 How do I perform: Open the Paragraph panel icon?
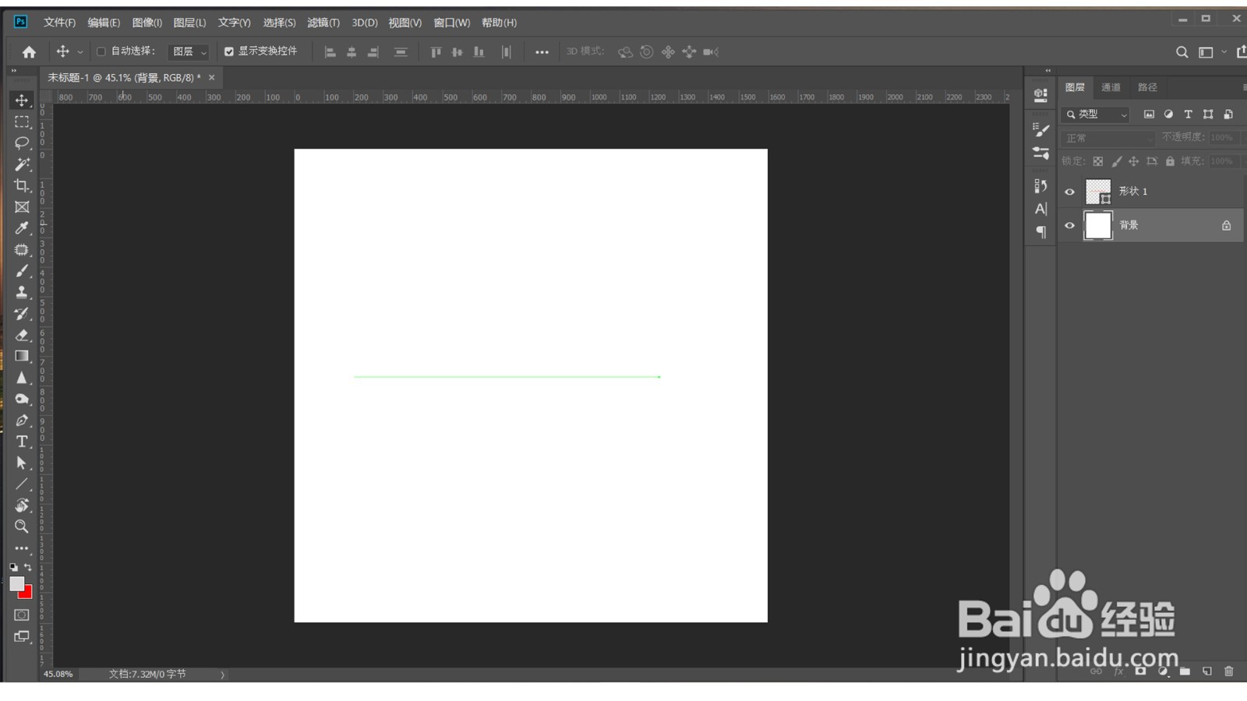1040,232
